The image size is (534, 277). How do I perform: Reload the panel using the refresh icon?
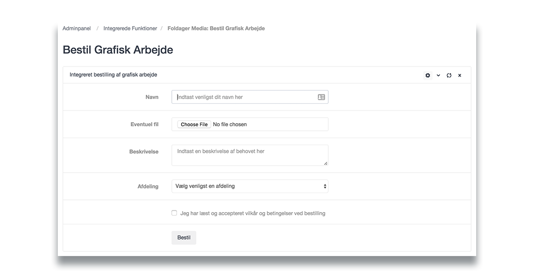[x=449, y=75]
